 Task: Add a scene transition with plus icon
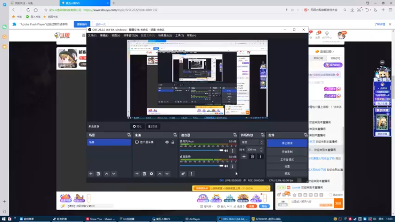(244, 156)
